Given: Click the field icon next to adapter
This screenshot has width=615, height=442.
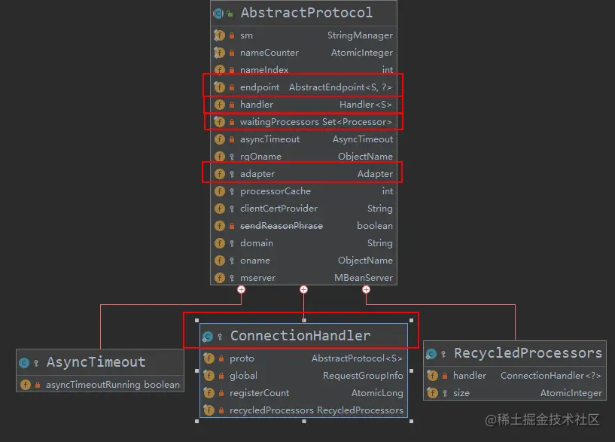Looking at the screenshot, I should (x=218, y=173).
